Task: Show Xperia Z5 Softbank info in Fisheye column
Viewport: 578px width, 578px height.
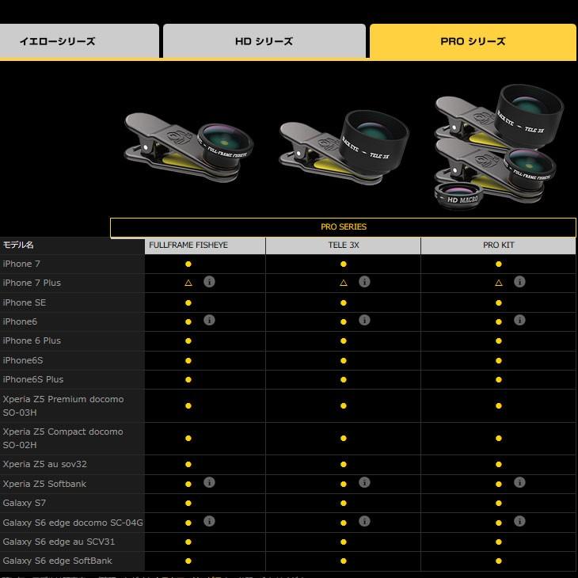Action: 209,483
